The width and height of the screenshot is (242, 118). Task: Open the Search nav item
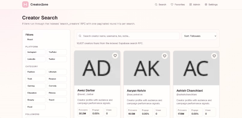pos(161,4)
